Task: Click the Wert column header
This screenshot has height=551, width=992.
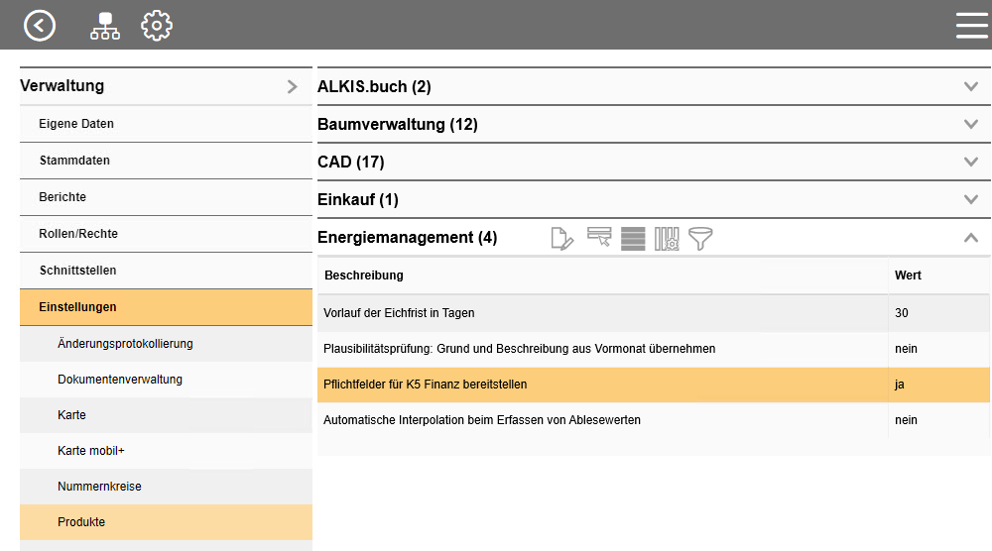Action: (908, 275)
